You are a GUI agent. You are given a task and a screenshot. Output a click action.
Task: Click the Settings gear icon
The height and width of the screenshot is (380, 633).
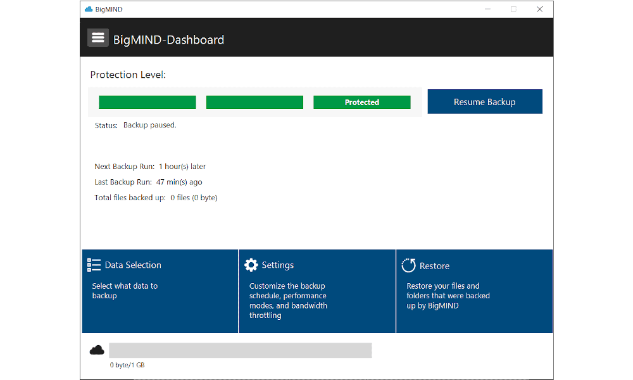(x=251, y=265)
